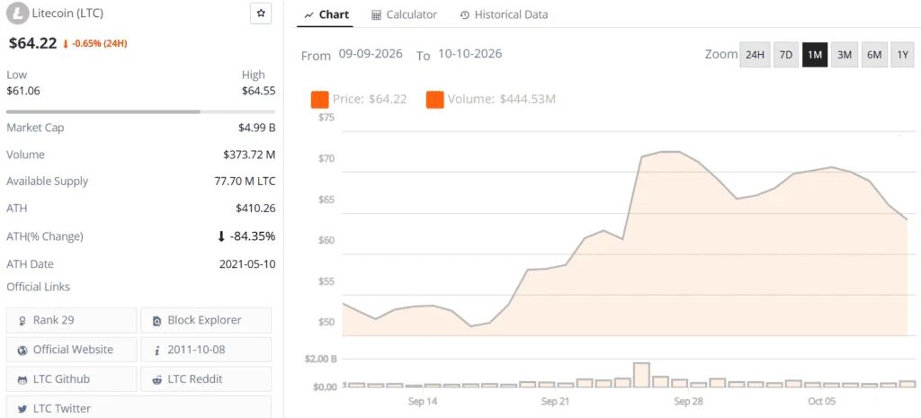Select the 1M zoom range
921x418 pixels.
[815, 55]
